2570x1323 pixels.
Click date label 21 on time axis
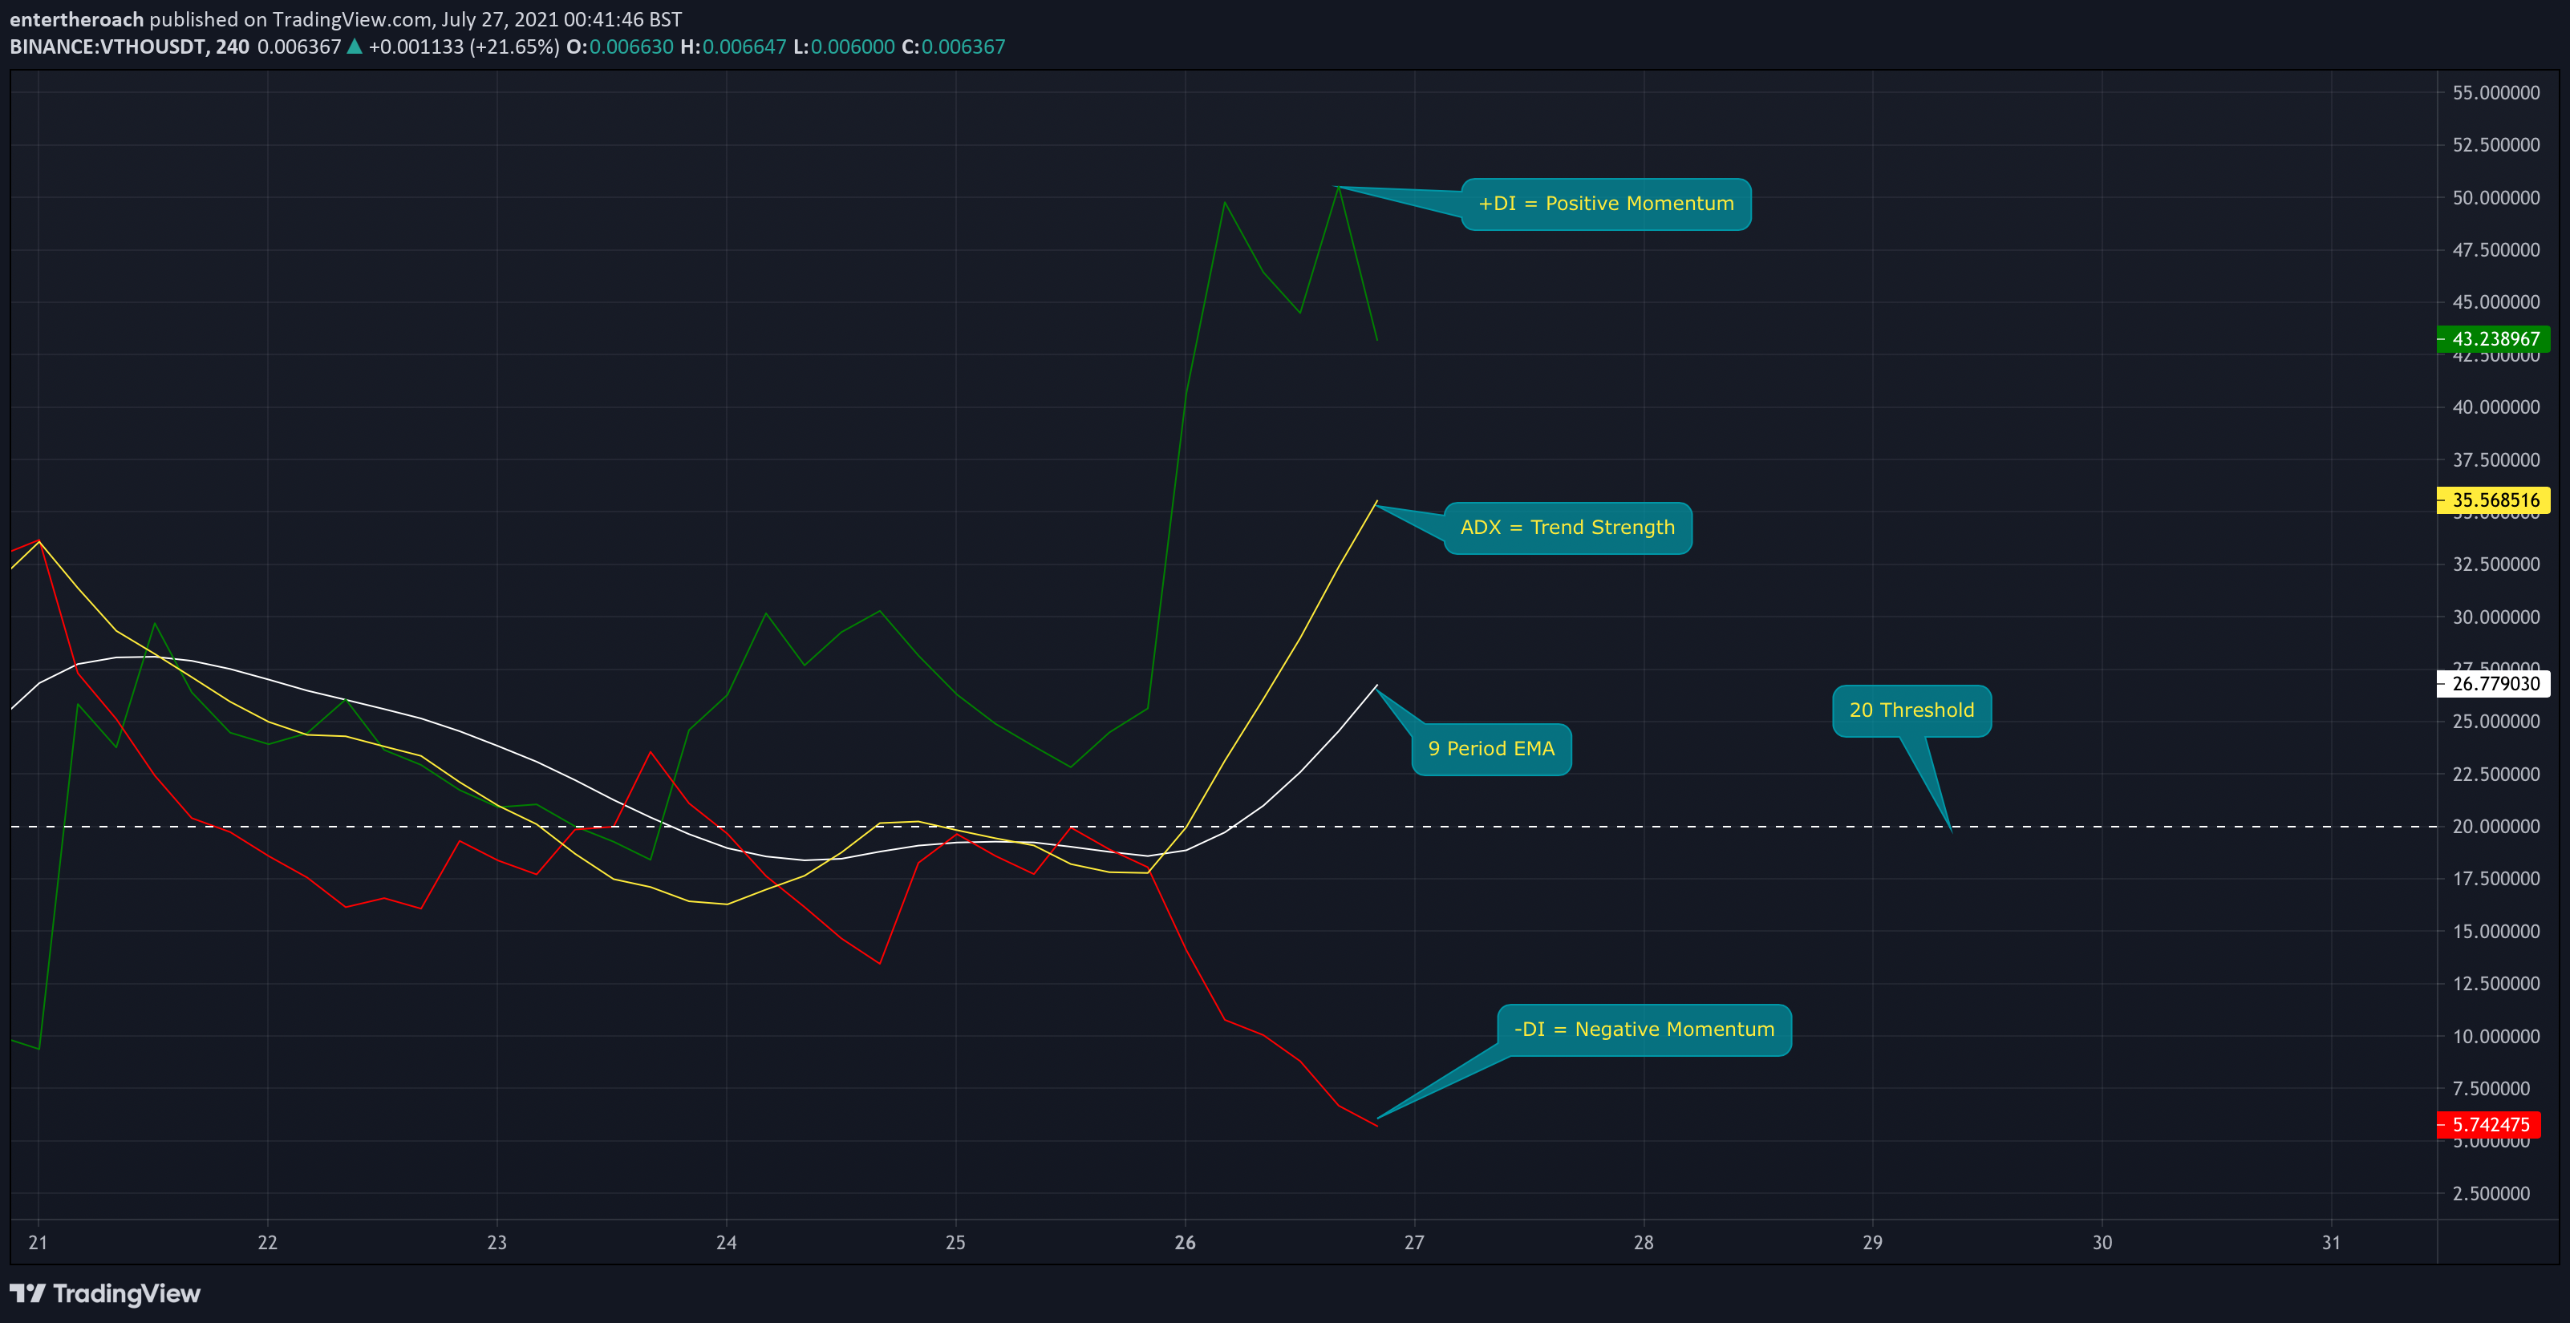(x=38, y=1242)
